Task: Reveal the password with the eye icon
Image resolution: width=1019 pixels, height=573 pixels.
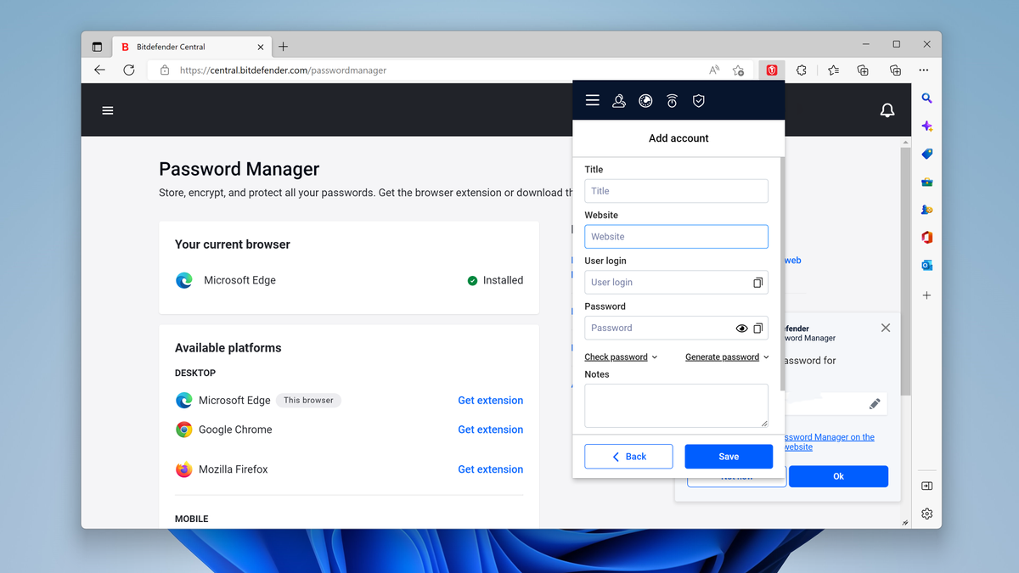Action: click(x=740, y=328)
